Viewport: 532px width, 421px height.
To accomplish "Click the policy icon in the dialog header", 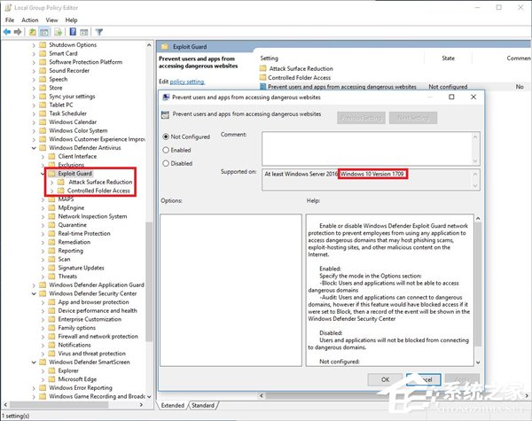I will pos(165,114).
